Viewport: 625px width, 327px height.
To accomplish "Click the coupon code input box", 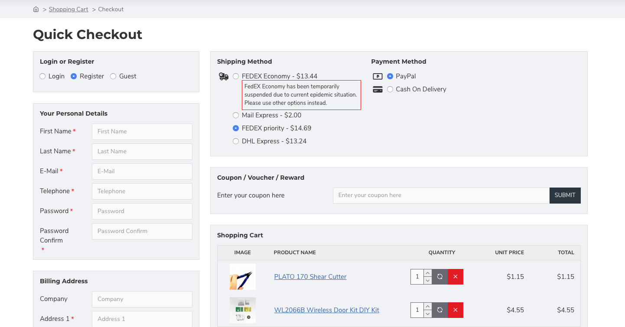I will coord(441,195).
